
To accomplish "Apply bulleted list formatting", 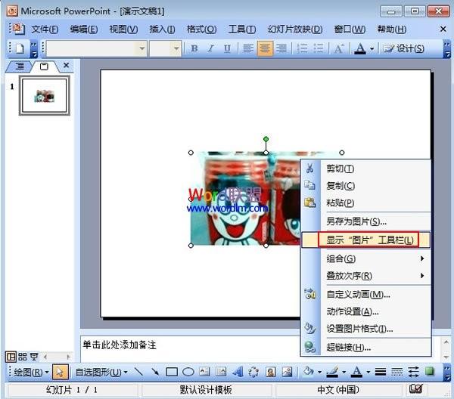I will click(319, 48).
